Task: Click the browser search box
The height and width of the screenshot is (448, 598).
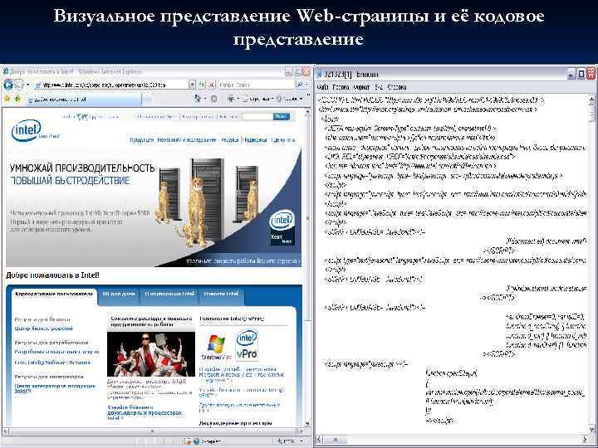Action: pos(256,85)
